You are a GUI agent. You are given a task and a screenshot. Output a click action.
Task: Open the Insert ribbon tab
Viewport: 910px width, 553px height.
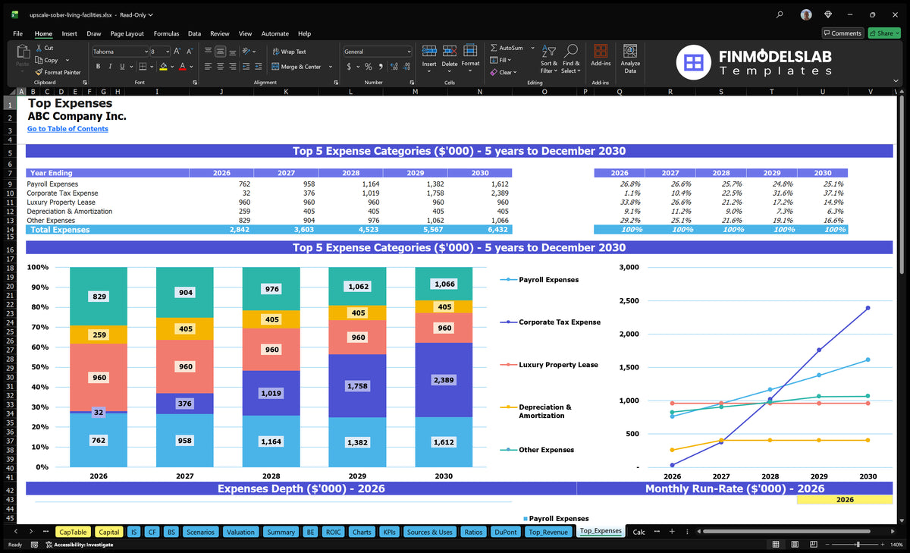tap(69, 33)
